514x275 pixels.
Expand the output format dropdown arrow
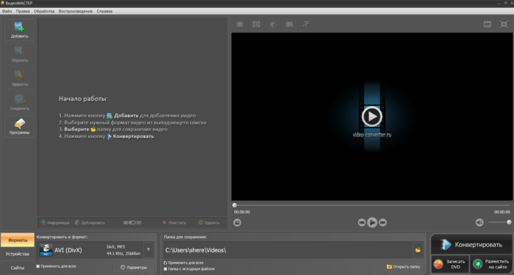[x=148, y=250]
